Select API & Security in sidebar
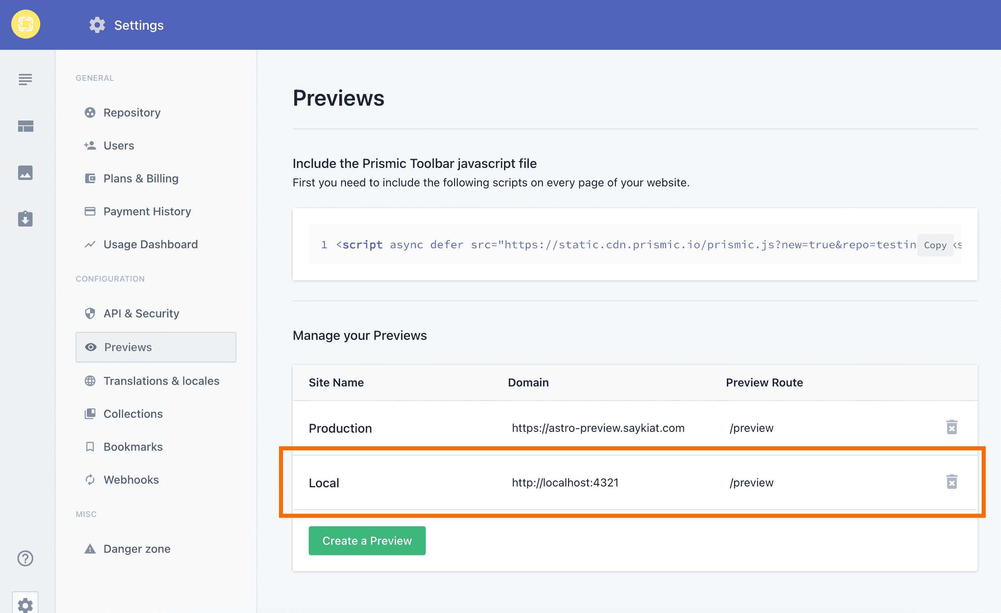 pos(141,313)
